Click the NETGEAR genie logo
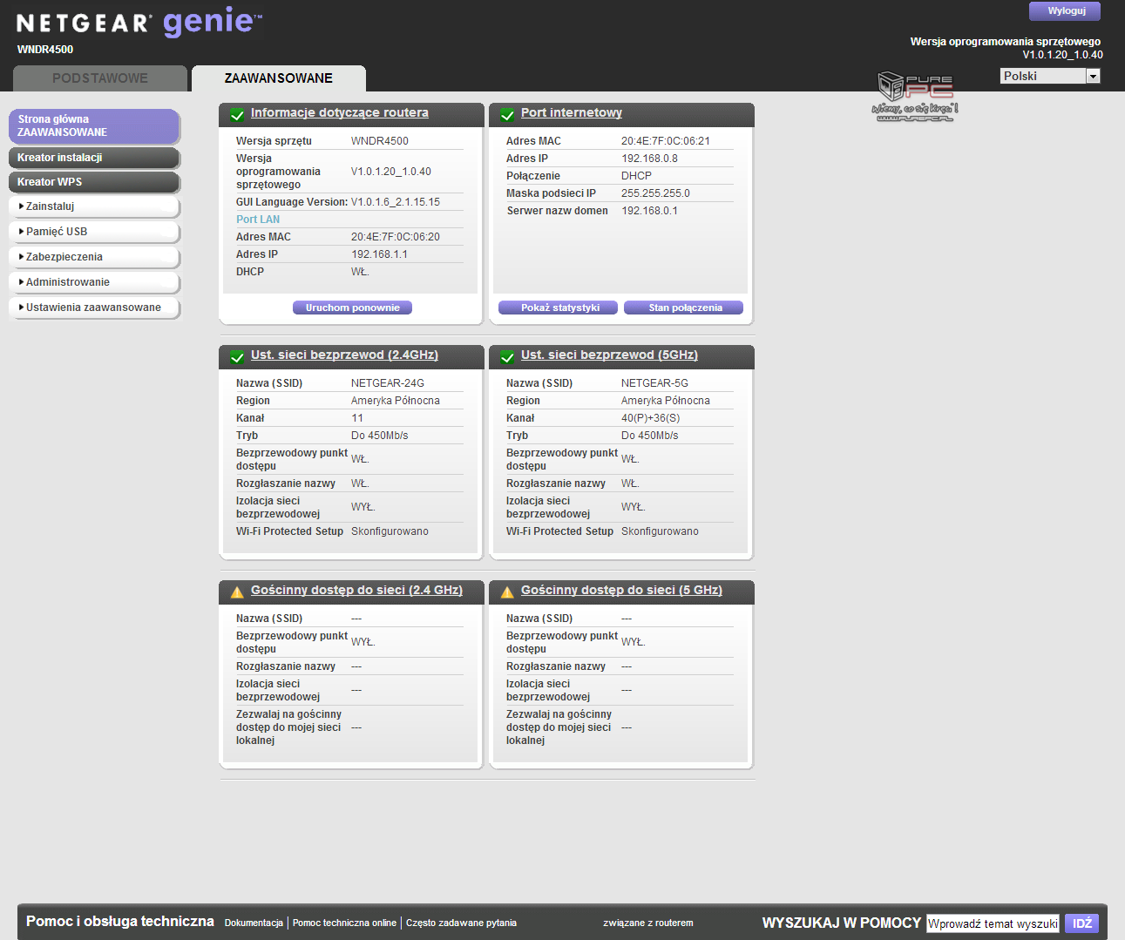The width and height of the screenshot is (1125, 940). [139, 22]
